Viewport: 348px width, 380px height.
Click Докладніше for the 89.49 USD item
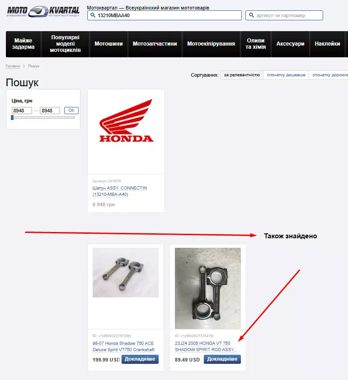tap(222, 359)
